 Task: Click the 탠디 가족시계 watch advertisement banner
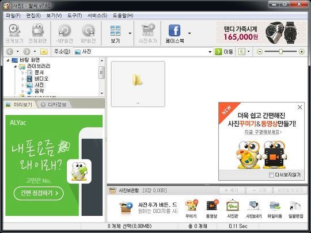[x=261, y=33]
